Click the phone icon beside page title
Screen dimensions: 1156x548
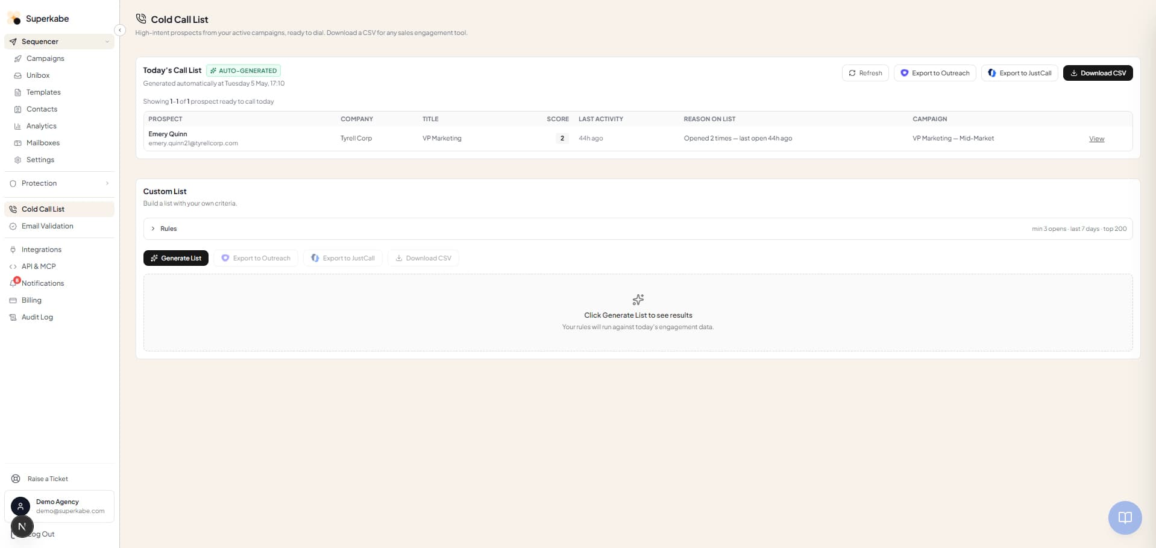tap(141, 19)
